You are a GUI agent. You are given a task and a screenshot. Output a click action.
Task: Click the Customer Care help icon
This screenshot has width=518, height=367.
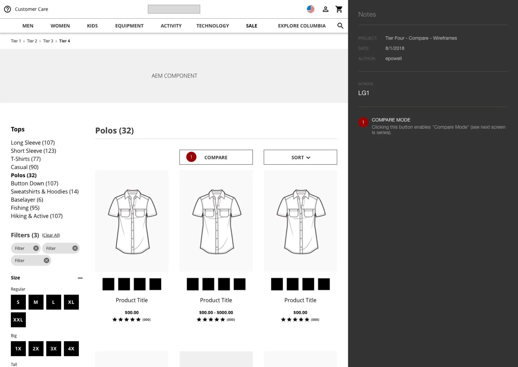coord(7,9)
